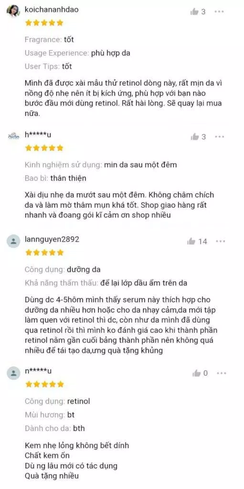Open three-dot menu on lannguyen2892's review

tap(221, 241)
